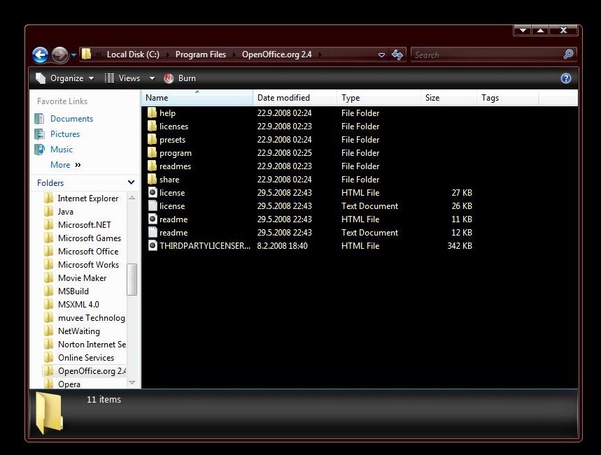The width and height of the screenshot is (601, 455).
Task: Sort by the Name column header
Action: click(197, 98)
